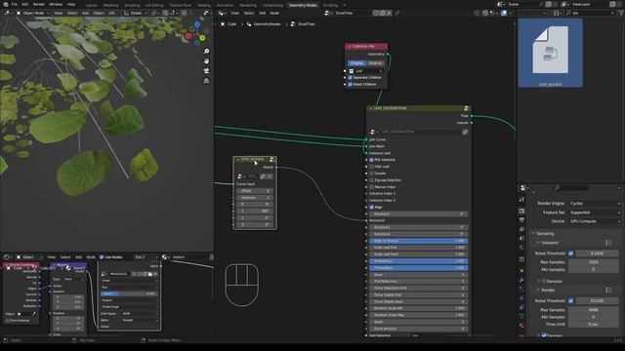Open the Device dropdown showing GPU Compute
The image size is (625, 351).
[x=595, y=221]
